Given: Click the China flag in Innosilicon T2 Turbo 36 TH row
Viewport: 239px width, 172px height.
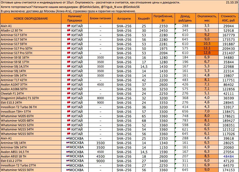Looking at the screenshot, I should tap(69, 107).
